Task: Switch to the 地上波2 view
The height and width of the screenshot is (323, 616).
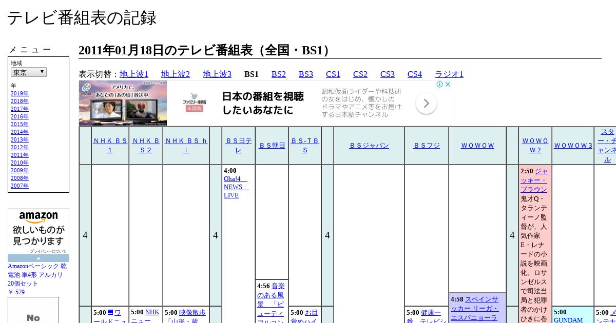Action: (176, 74)
